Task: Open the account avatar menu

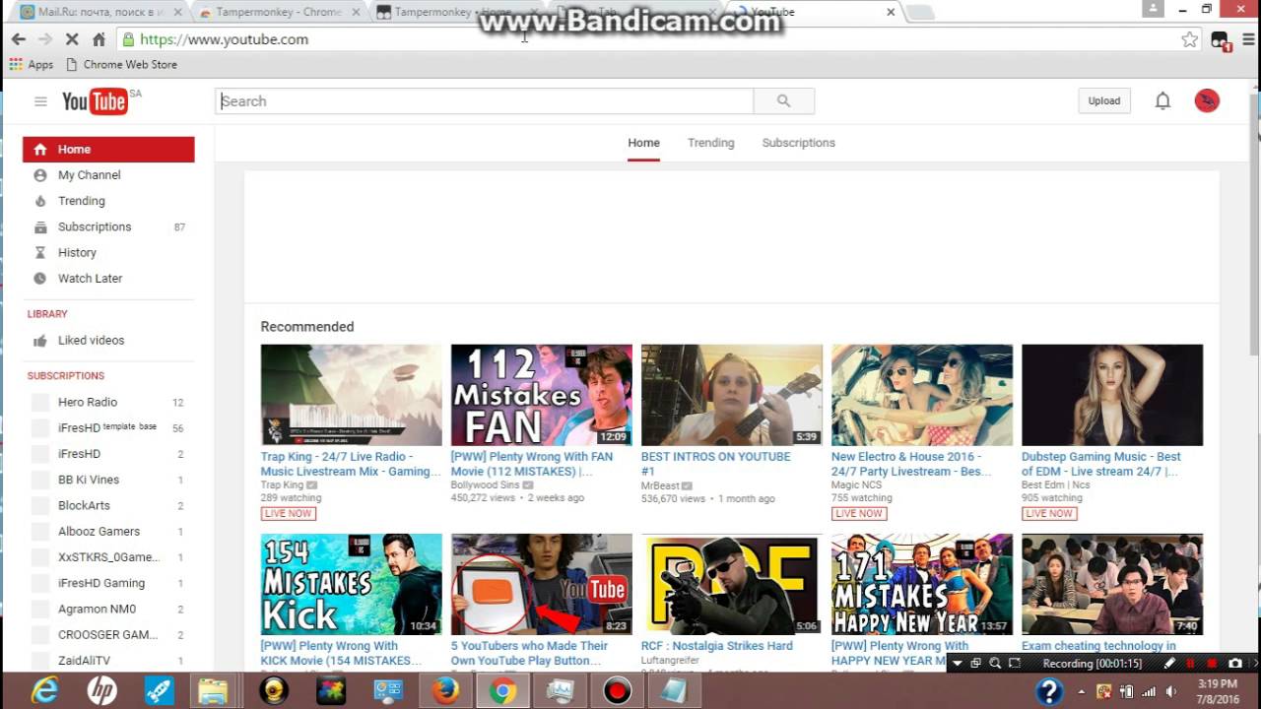Action: coord(1207,100)
